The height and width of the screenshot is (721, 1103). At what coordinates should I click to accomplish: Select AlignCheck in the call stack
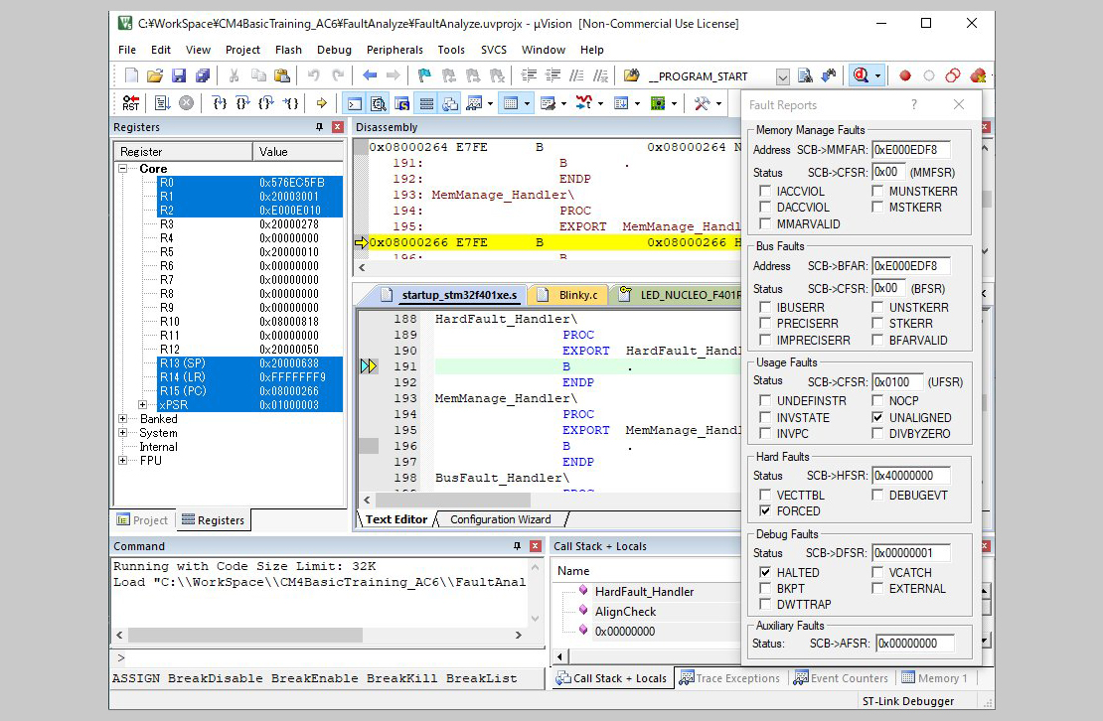(x=625, y=612)
